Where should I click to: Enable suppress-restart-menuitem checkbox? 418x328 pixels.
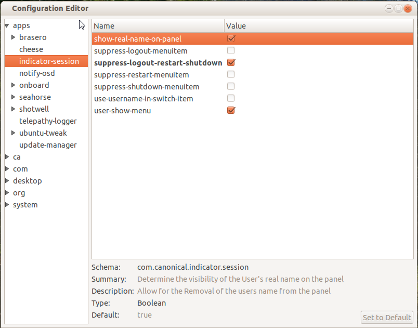pos(231,74)
